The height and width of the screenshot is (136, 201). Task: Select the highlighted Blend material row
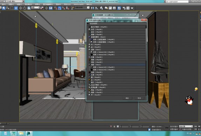(x=117, y=65)
